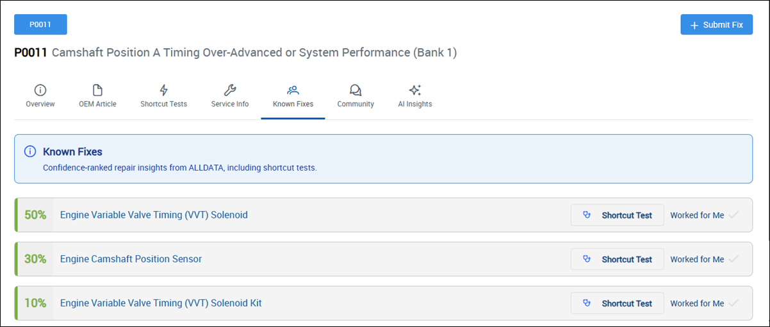Click checkmark icon for VVT Solenoid Kit row
This screenshot has width=770, height=327.
tap(734, 303)
